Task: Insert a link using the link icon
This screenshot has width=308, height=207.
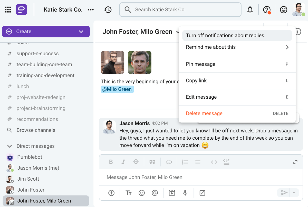Action: point(169,162)
